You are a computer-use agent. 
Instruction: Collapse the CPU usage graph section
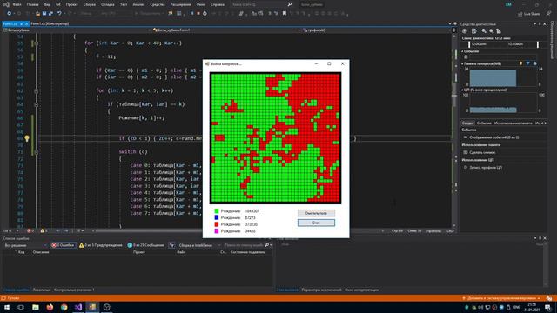coord(462,90)
